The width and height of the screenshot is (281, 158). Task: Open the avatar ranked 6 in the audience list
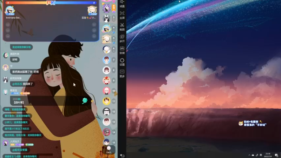click(106, 50)
